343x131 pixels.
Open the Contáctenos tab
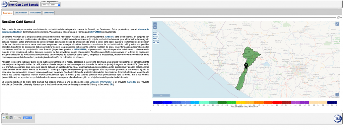[49, 13]
